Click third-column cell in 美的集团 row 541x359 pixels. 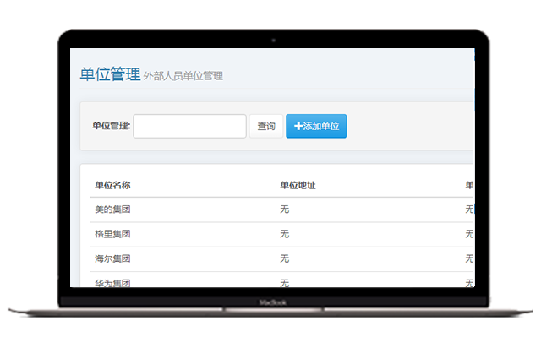click(x=469, y=209)
